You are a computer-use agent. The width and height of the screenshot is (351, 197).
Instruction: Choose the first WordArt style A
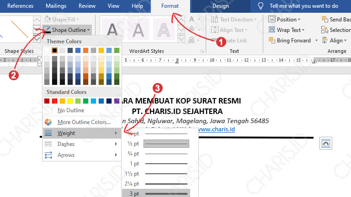pyautogui.click(x=112, y=30)
